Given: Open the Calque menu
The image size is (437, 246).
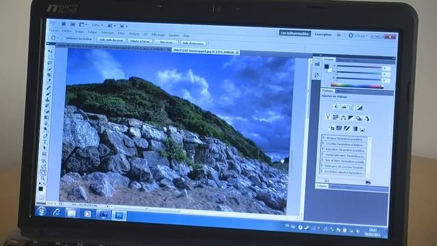Looking at the screenshot, I should pos(92,32).
